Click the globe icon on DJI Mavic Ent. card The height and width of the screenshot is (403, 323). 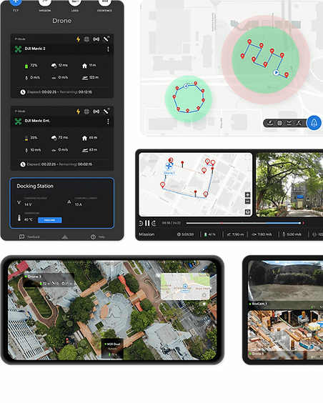86,111
